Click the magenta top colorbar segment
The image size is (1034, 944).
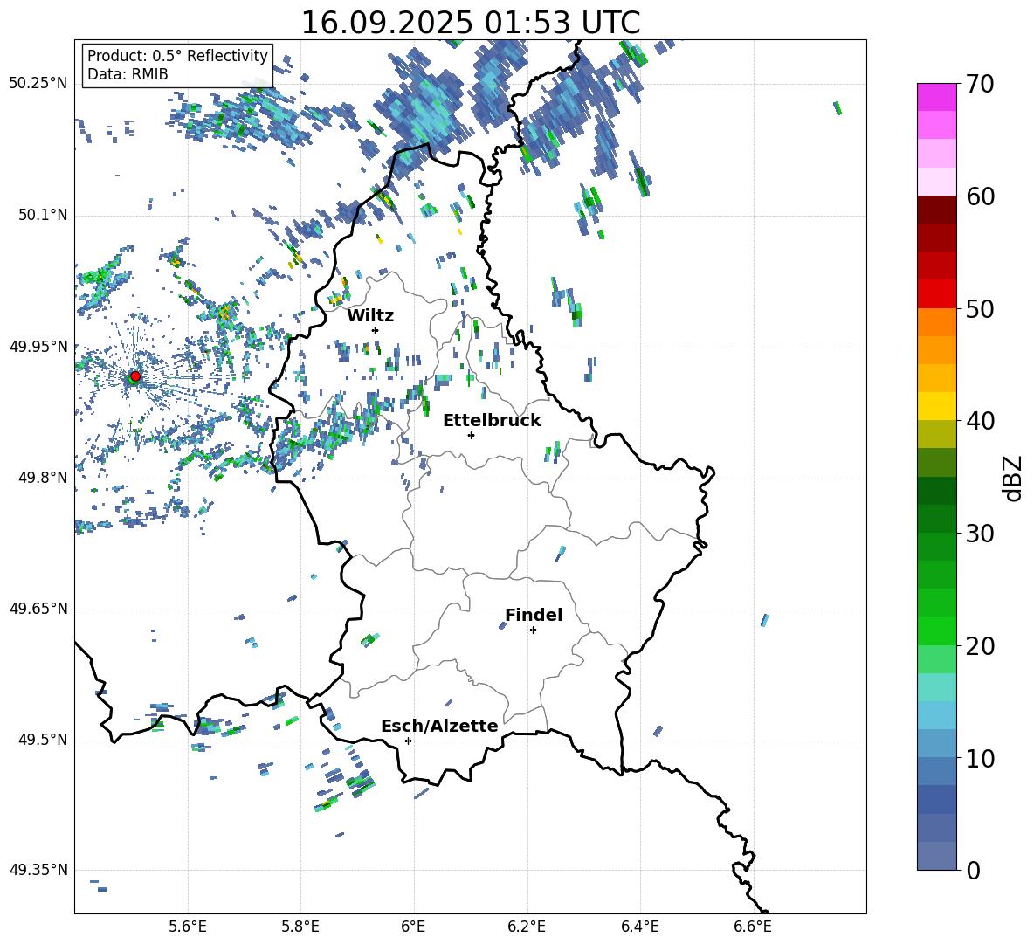click(x=937, y=97)
